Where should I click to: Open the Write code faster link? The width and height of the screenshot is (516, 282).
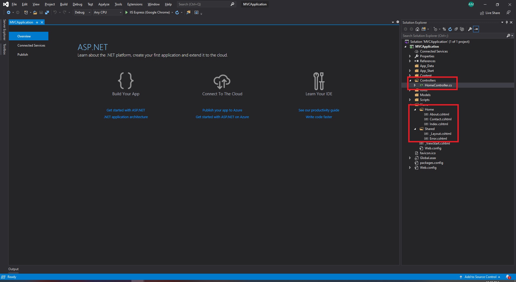319,117
